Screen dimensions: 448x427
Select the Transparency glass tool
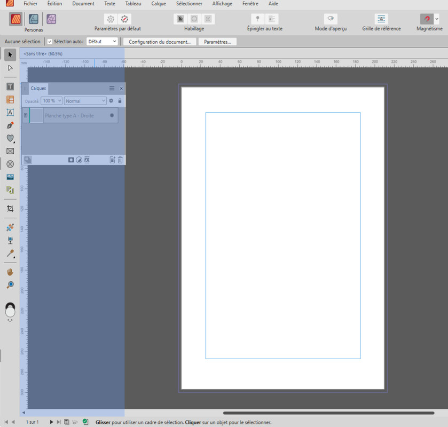tap(10, 240)
